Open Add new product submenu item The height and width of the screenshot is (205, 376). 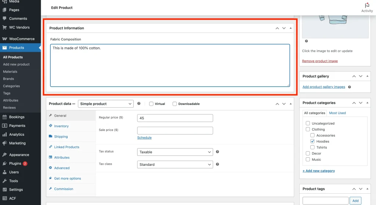[16, 64]
